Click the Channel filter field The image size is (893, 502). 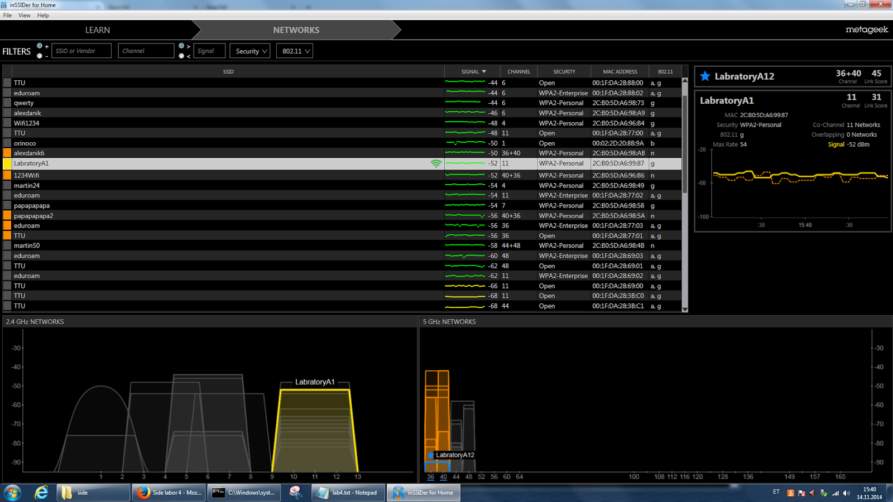[146, 51]
